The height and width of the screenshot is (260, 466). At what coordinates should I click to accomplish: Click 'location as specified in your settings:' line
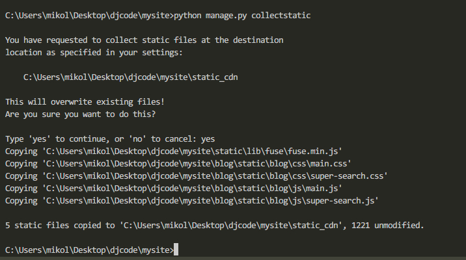94,53
